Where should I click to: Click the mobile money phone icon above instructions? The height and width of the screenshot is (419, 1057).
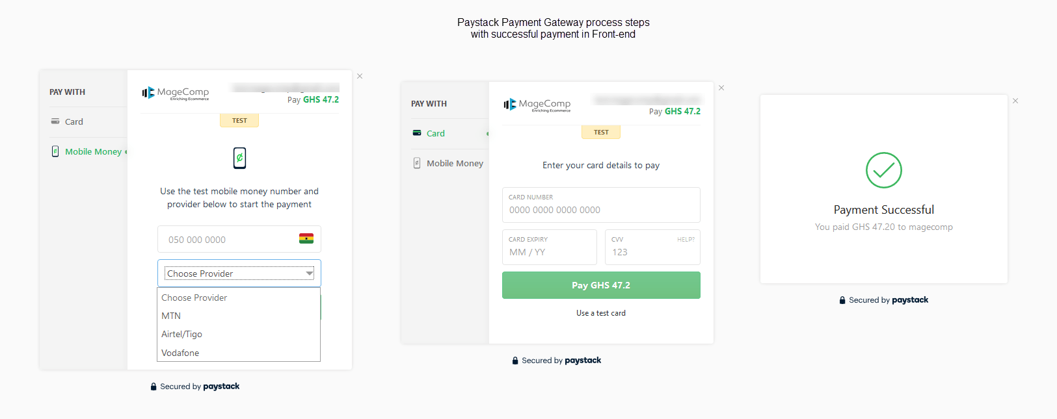[x=239, y=158]
